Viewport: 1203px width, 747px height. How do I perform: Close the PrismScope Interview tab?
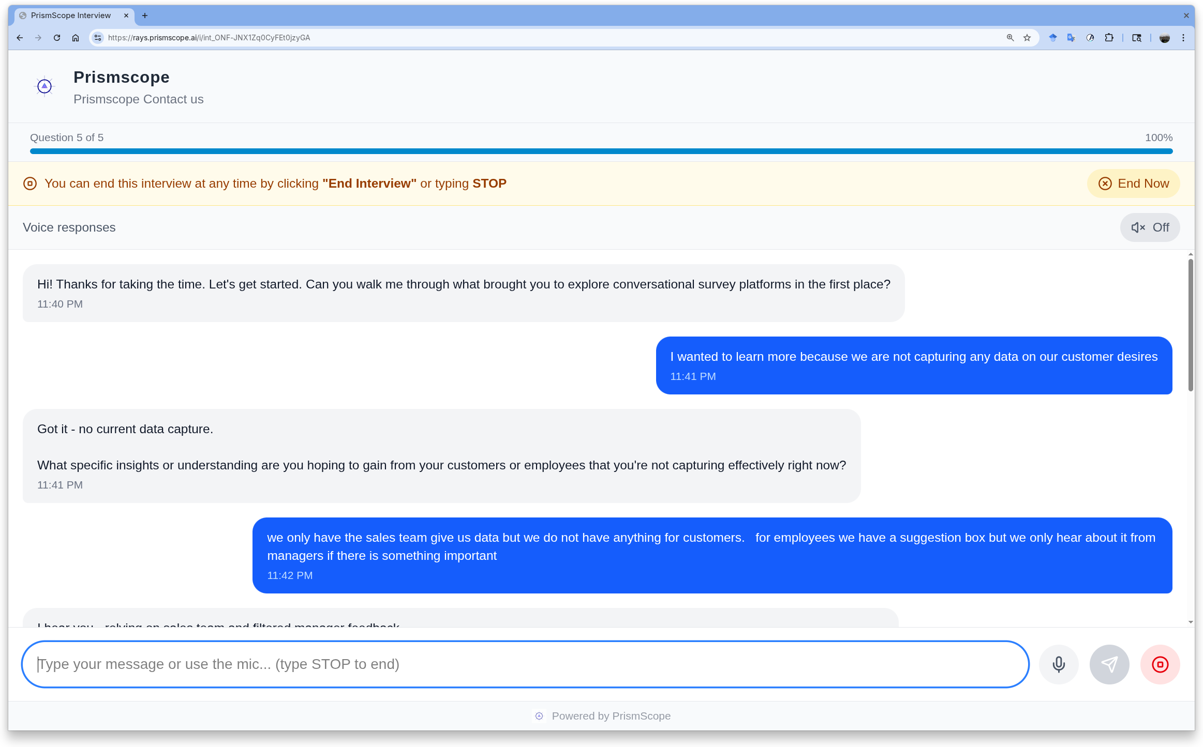pos(126,16)
